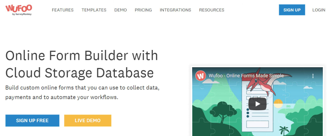Go to Templates page
Screen dimensions: 329x136
tap(94, 10)
